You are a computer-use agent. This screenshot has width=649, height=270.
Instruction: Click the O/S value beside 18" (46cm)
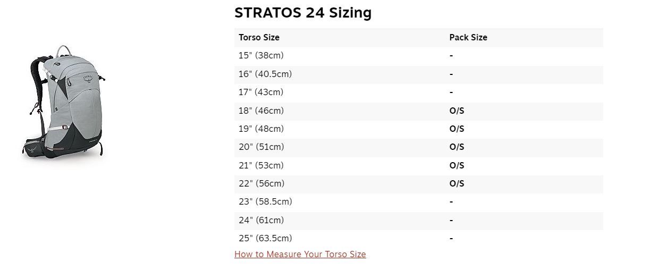[x=457, y=111]
